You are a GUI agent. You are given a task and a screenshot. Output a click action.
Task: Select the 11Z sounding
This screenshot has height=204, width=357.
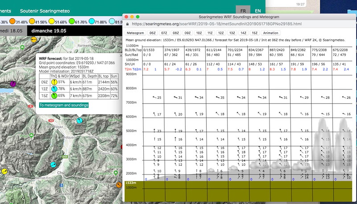click(x=210, y=33)
